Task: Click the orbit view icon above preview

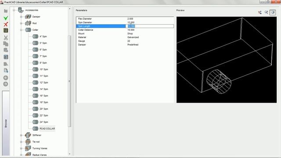Action: point(259,12)
